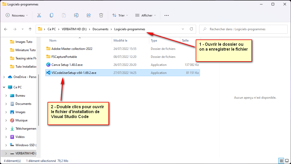Refresh the current folder view

tap(191, 29)
